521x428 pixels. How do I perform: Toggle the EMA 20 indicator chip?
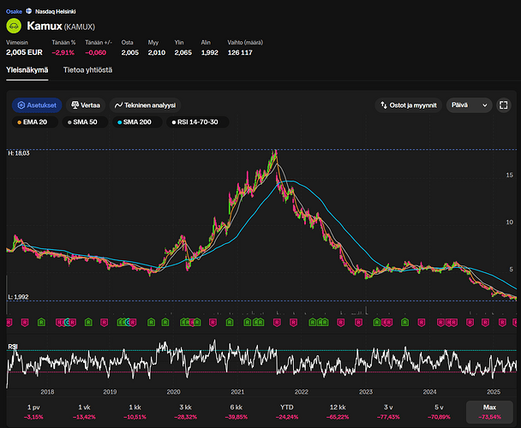click(x=35, y=122)
